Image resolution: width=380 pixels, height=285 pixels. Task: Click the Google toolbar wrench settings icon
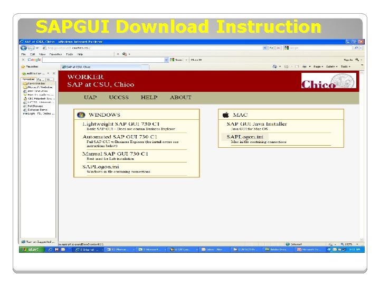click(357, 60)
